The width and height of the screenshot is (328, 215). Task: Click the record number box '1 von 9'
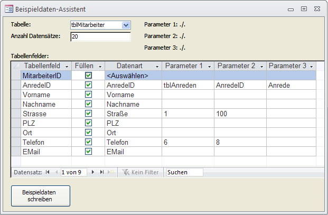point(73,172)
